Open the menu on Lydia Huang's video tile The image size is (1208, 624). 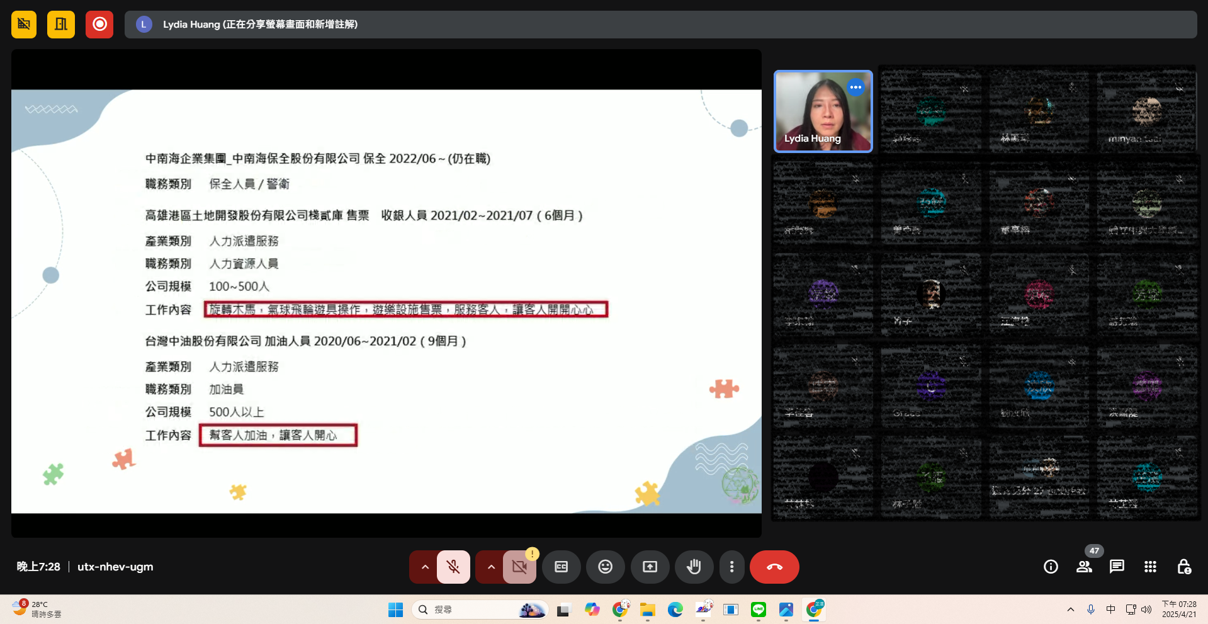pyautogui.click(x=855, y=88)
